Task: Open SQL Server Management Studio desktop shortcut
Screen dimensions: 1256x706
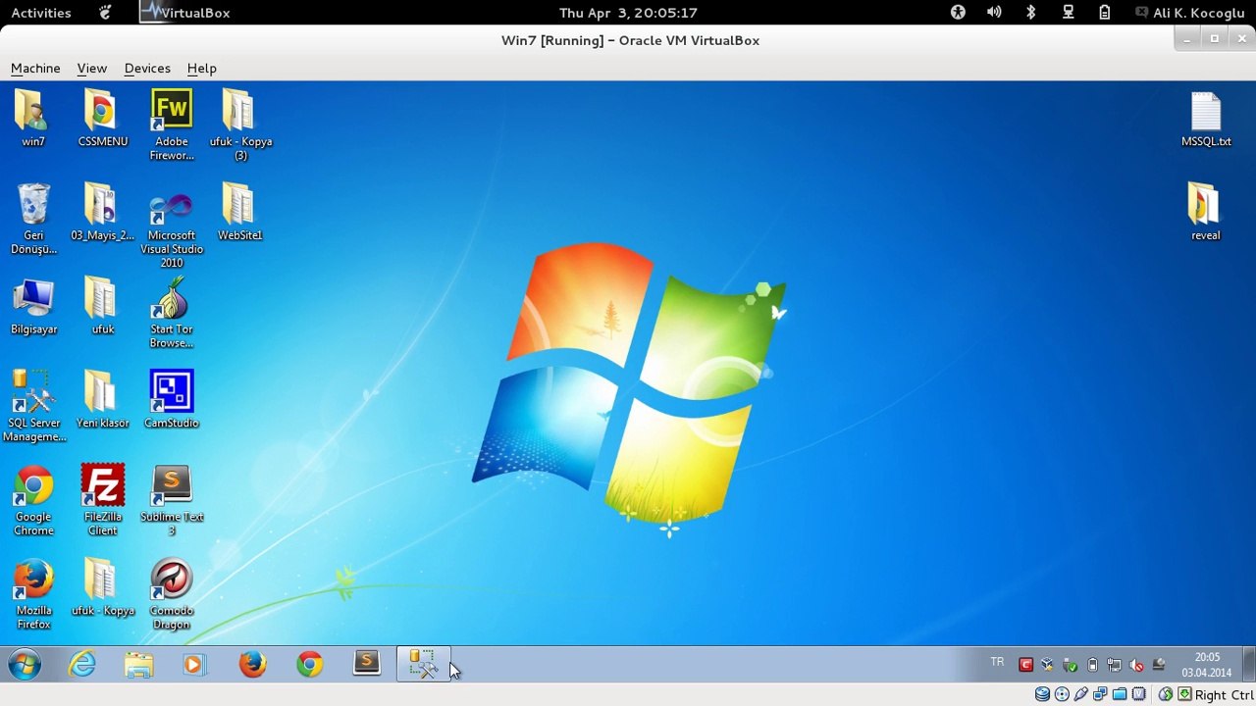Action: tap(33, 406)
